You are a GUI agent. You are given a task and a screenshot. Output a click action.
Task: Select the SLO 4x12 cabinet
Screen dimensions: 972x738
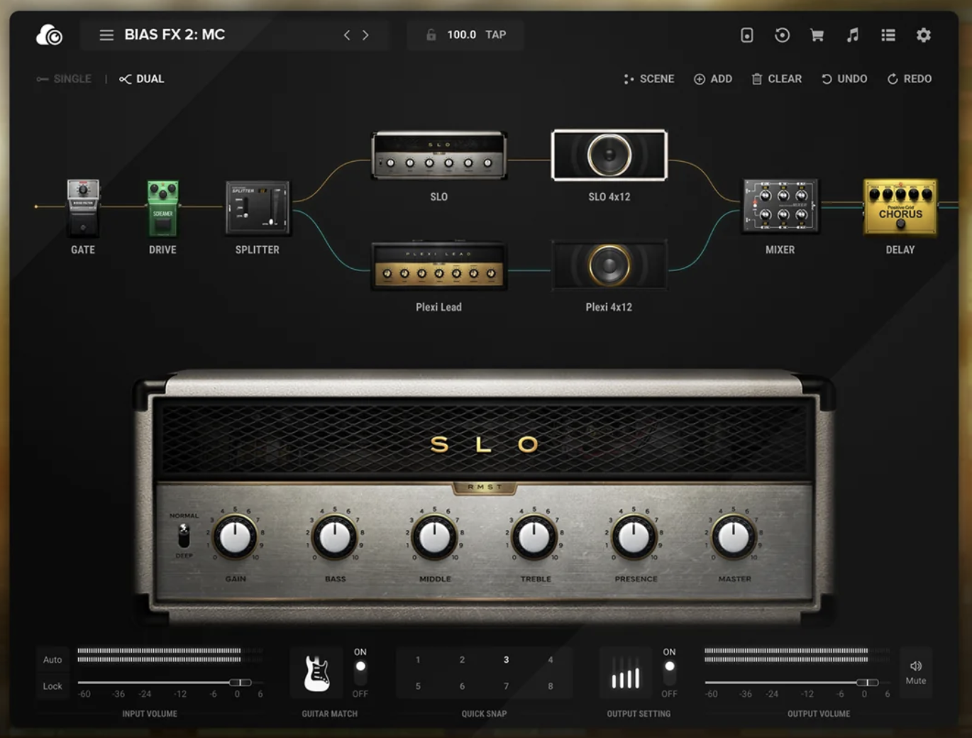[x=609, y=155]
